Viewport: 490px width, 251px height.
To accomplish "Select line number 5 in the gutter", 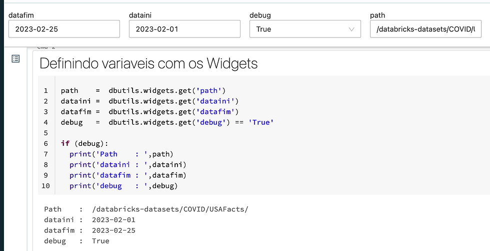I will pyautogui.click(x=45, y=133).
